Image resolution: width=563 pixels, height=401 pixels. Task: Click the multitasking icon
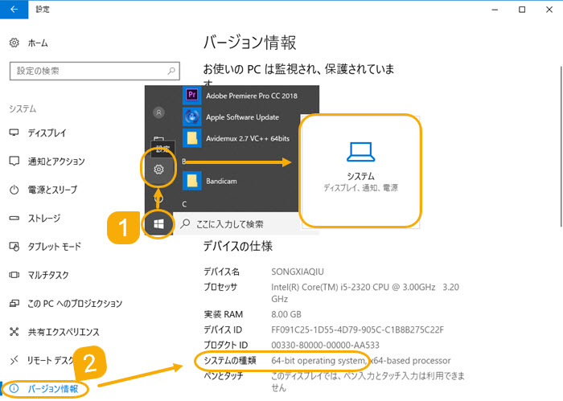pyautogui.click(x=14, y=275)
